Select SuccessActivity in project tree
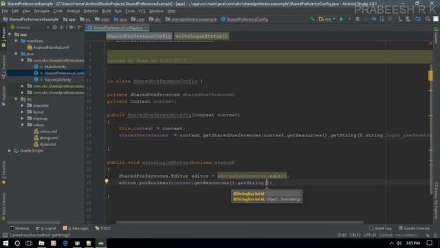 click(58, 80)
